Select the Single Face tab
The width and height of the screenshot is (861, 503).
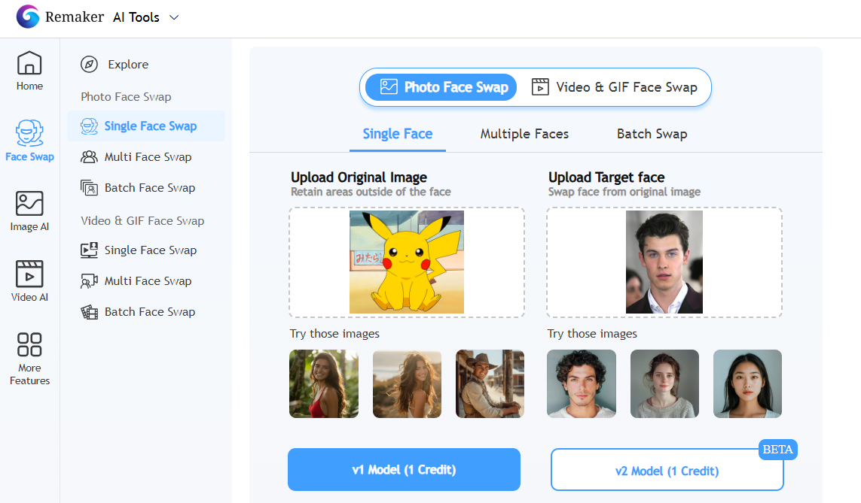(398, 134)
